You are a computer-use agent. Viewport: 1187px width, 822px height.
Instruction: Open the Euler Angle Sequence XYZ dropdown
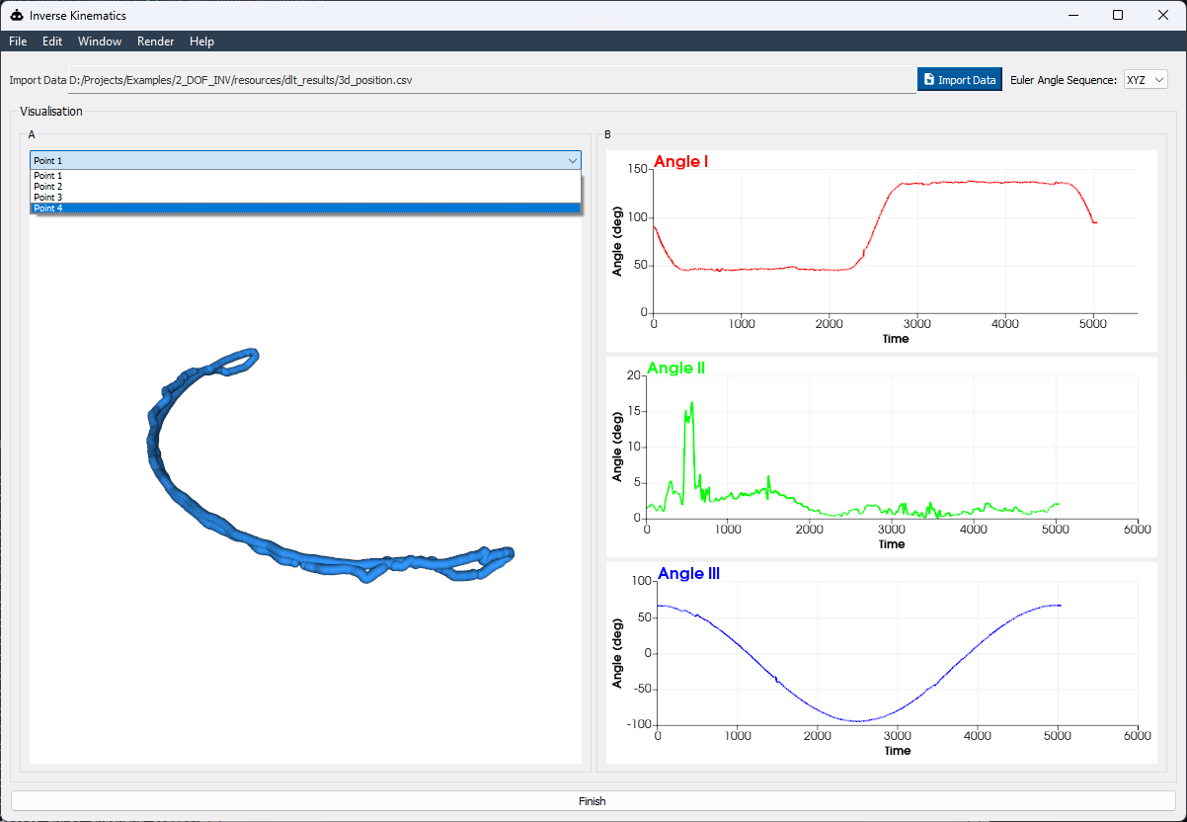point(1145,80)
